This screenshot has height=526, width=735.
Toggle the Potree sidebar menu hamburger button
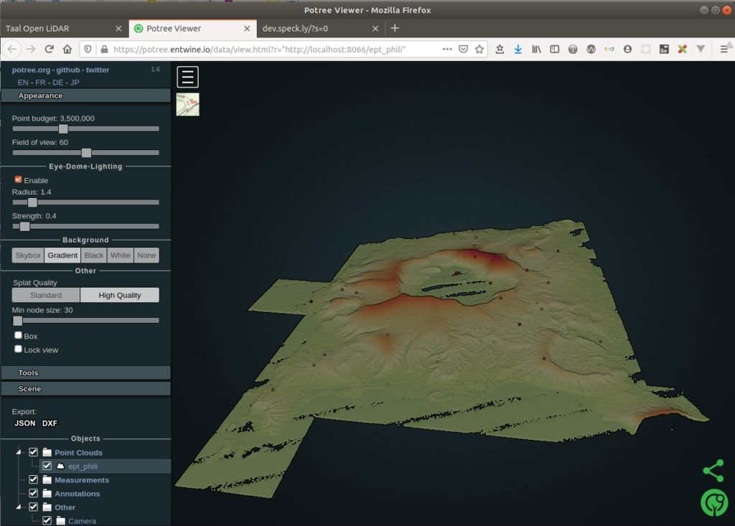point(187,77)
